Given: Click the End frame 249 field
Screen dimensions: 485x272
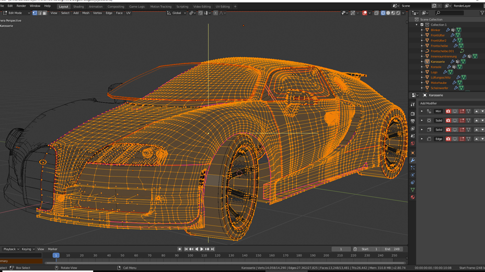Looking at the screenshot, I should [x=392, y=249].
